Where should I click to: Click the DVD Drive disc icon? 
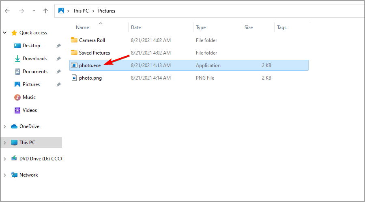tap(14, 158)
